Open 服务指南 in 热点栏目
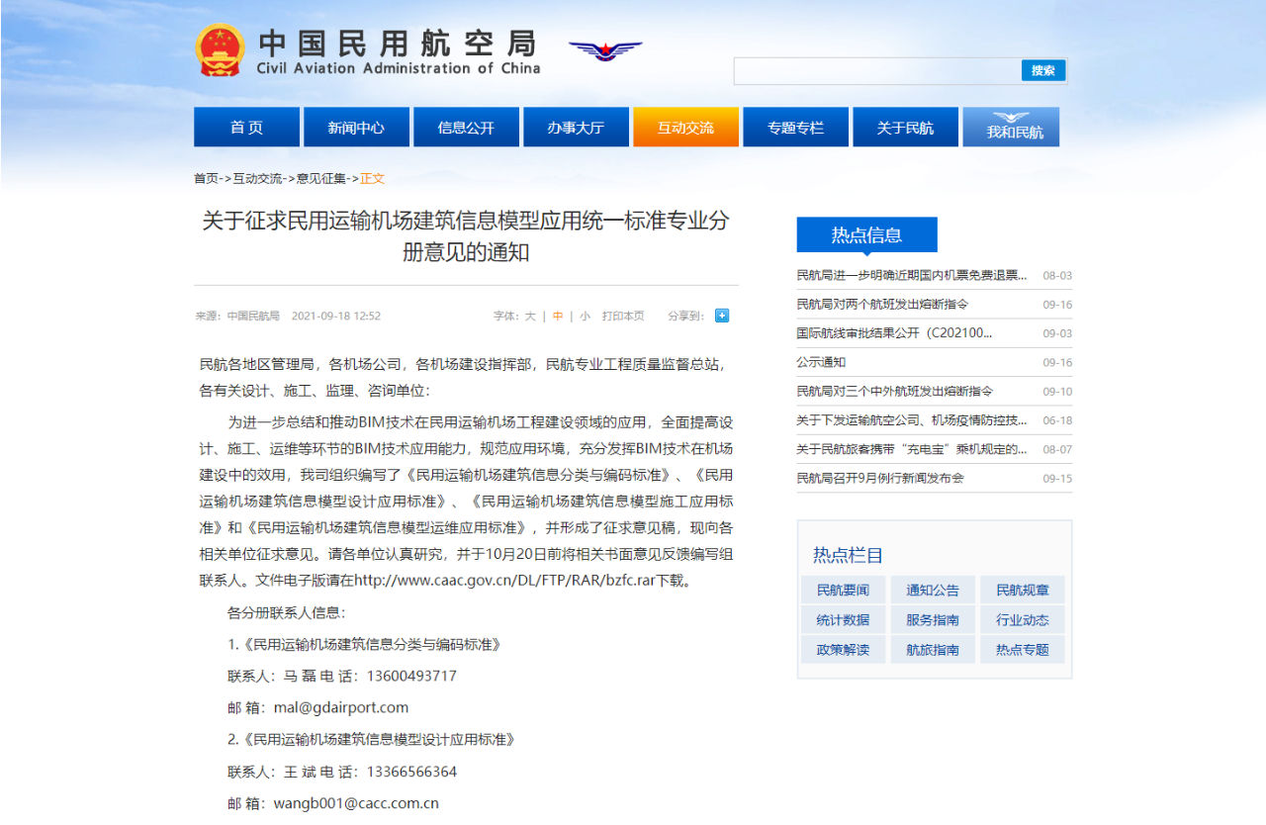This screenshot has width=1266, height=825. pyautogui.click(x=933, y=620)
